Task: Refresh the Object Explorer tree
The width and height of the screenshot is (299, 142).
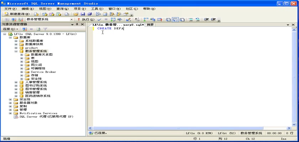Action: click(x=38, y=29)
